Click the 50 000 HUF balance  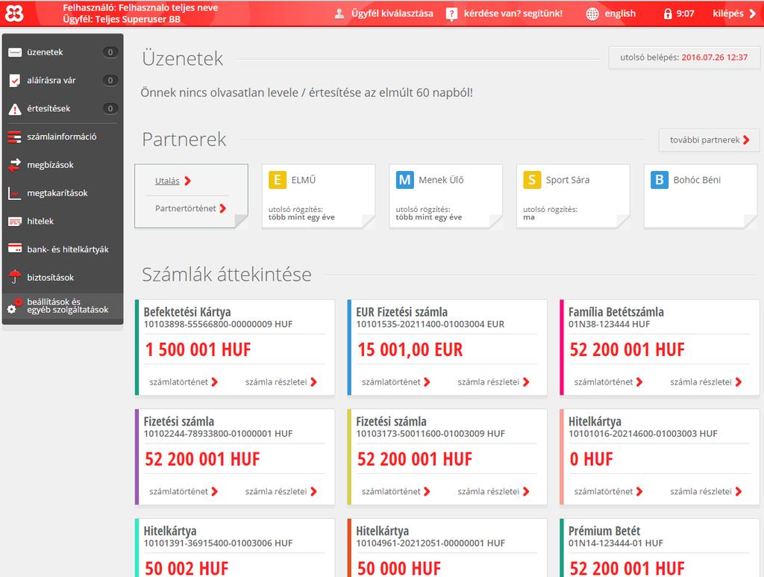(x=398, y=568)
